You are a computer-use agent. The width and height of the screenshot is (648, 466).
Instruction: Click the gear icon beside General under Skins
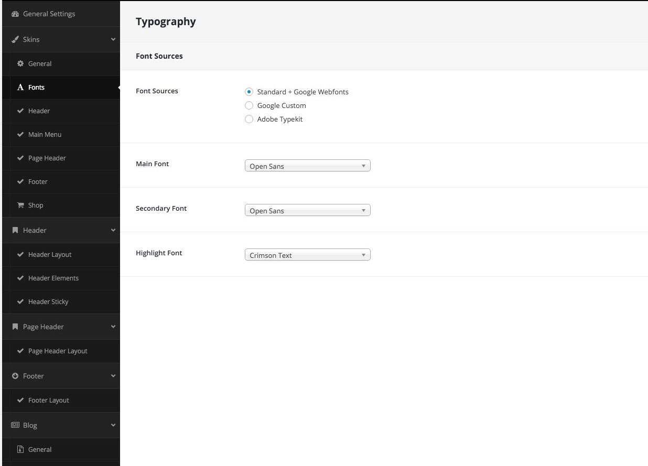pyautogui.click(x=20, y=63)
